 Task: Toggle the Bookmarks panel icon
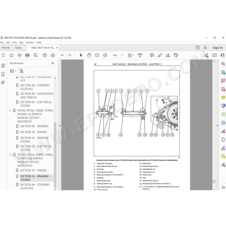3,74
